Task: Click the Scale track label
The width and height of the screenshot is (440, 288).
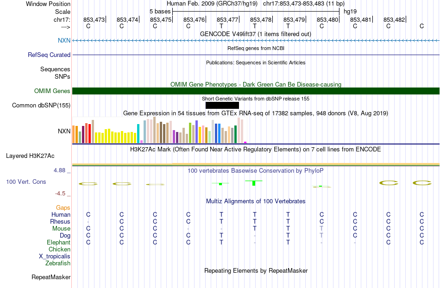Action: coord(63,12)
